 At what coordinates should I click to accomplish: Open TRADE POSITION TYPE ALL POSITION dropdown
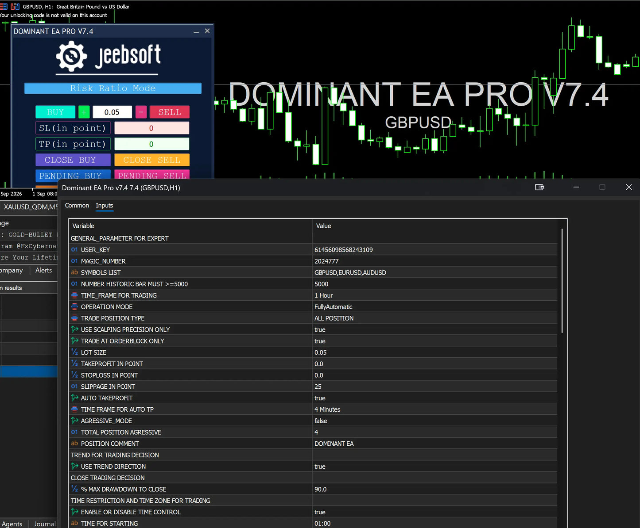click(x=434, y=318)
